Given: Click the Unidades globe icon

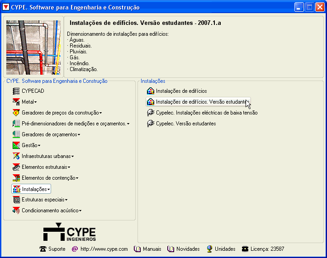Looking at the screenshot, I should click(209, 249).
